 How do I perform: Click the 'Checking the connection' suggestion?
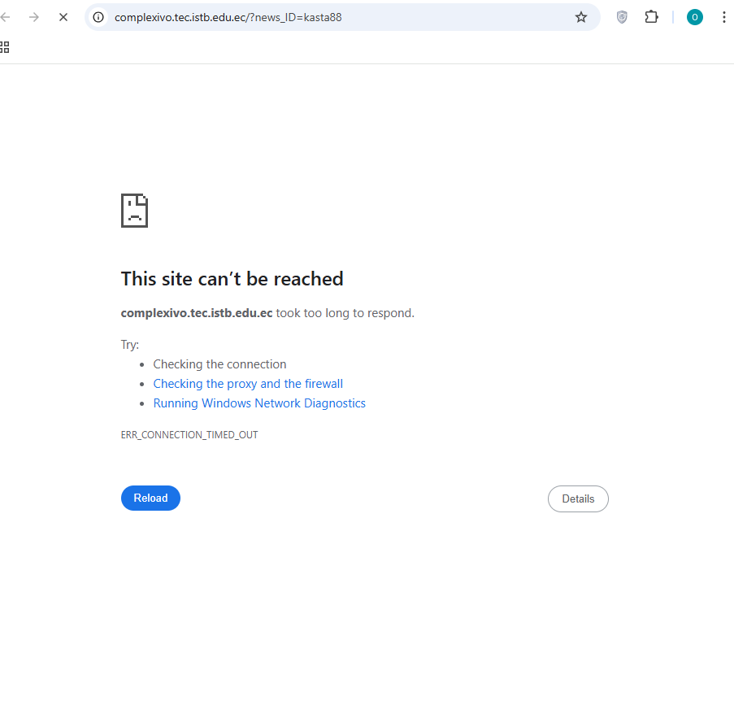pyautogui.click(x=219, y=364)
